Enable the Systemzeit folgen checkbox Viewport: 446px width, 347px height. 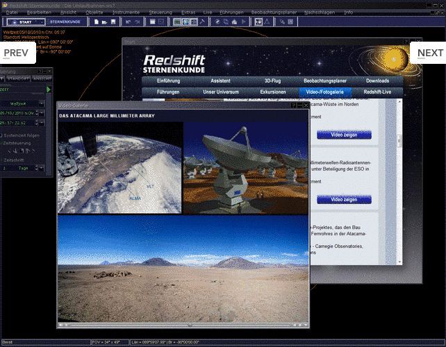pos(1,135)
